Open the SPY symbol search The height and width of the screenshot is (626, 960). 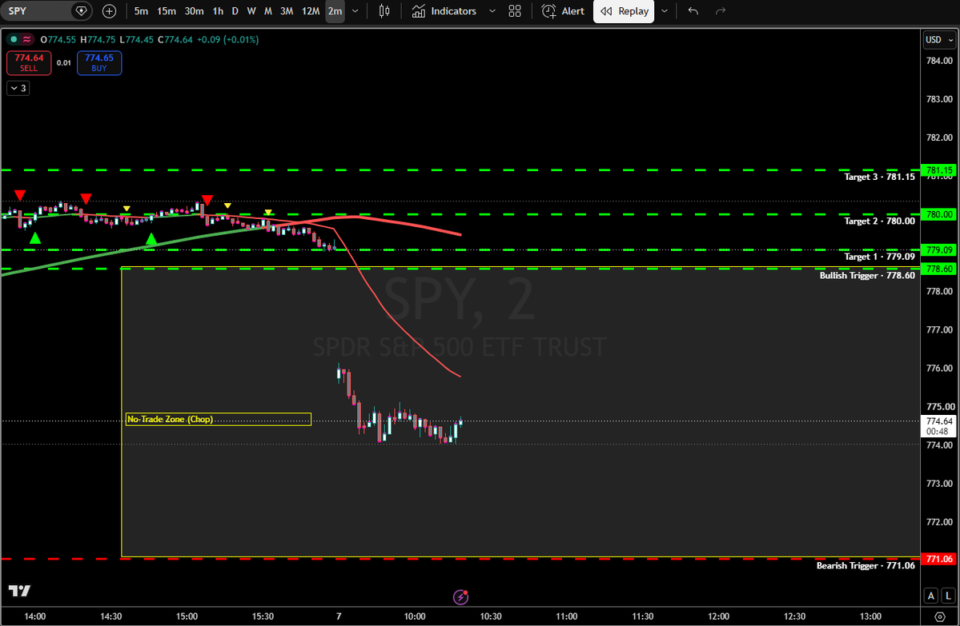[x=37, y=11]
